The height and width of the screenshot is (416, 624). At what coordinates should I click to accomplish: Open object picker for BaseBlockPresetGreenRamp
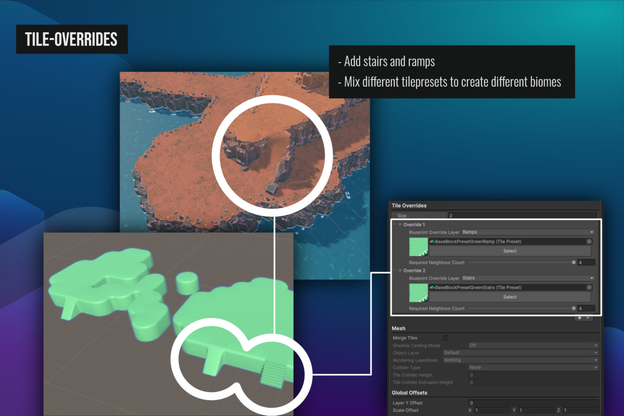tap(589, 241)
